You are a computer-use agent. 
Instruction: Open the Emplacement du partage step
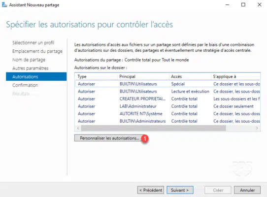click(x=37, y=51)
